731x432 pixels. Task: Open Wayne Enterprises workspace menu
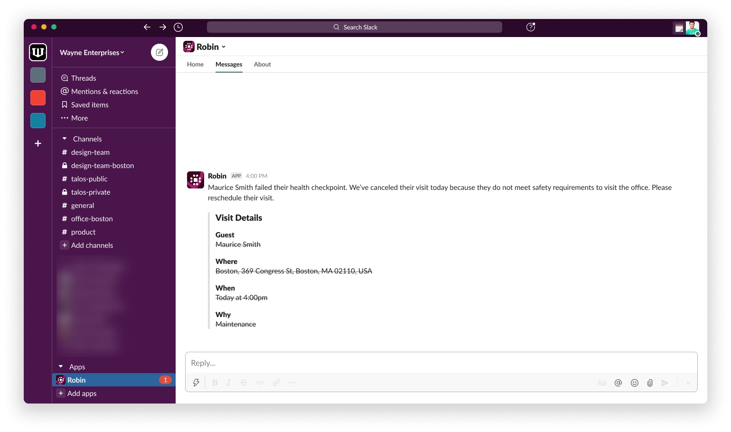click(92, 52)
